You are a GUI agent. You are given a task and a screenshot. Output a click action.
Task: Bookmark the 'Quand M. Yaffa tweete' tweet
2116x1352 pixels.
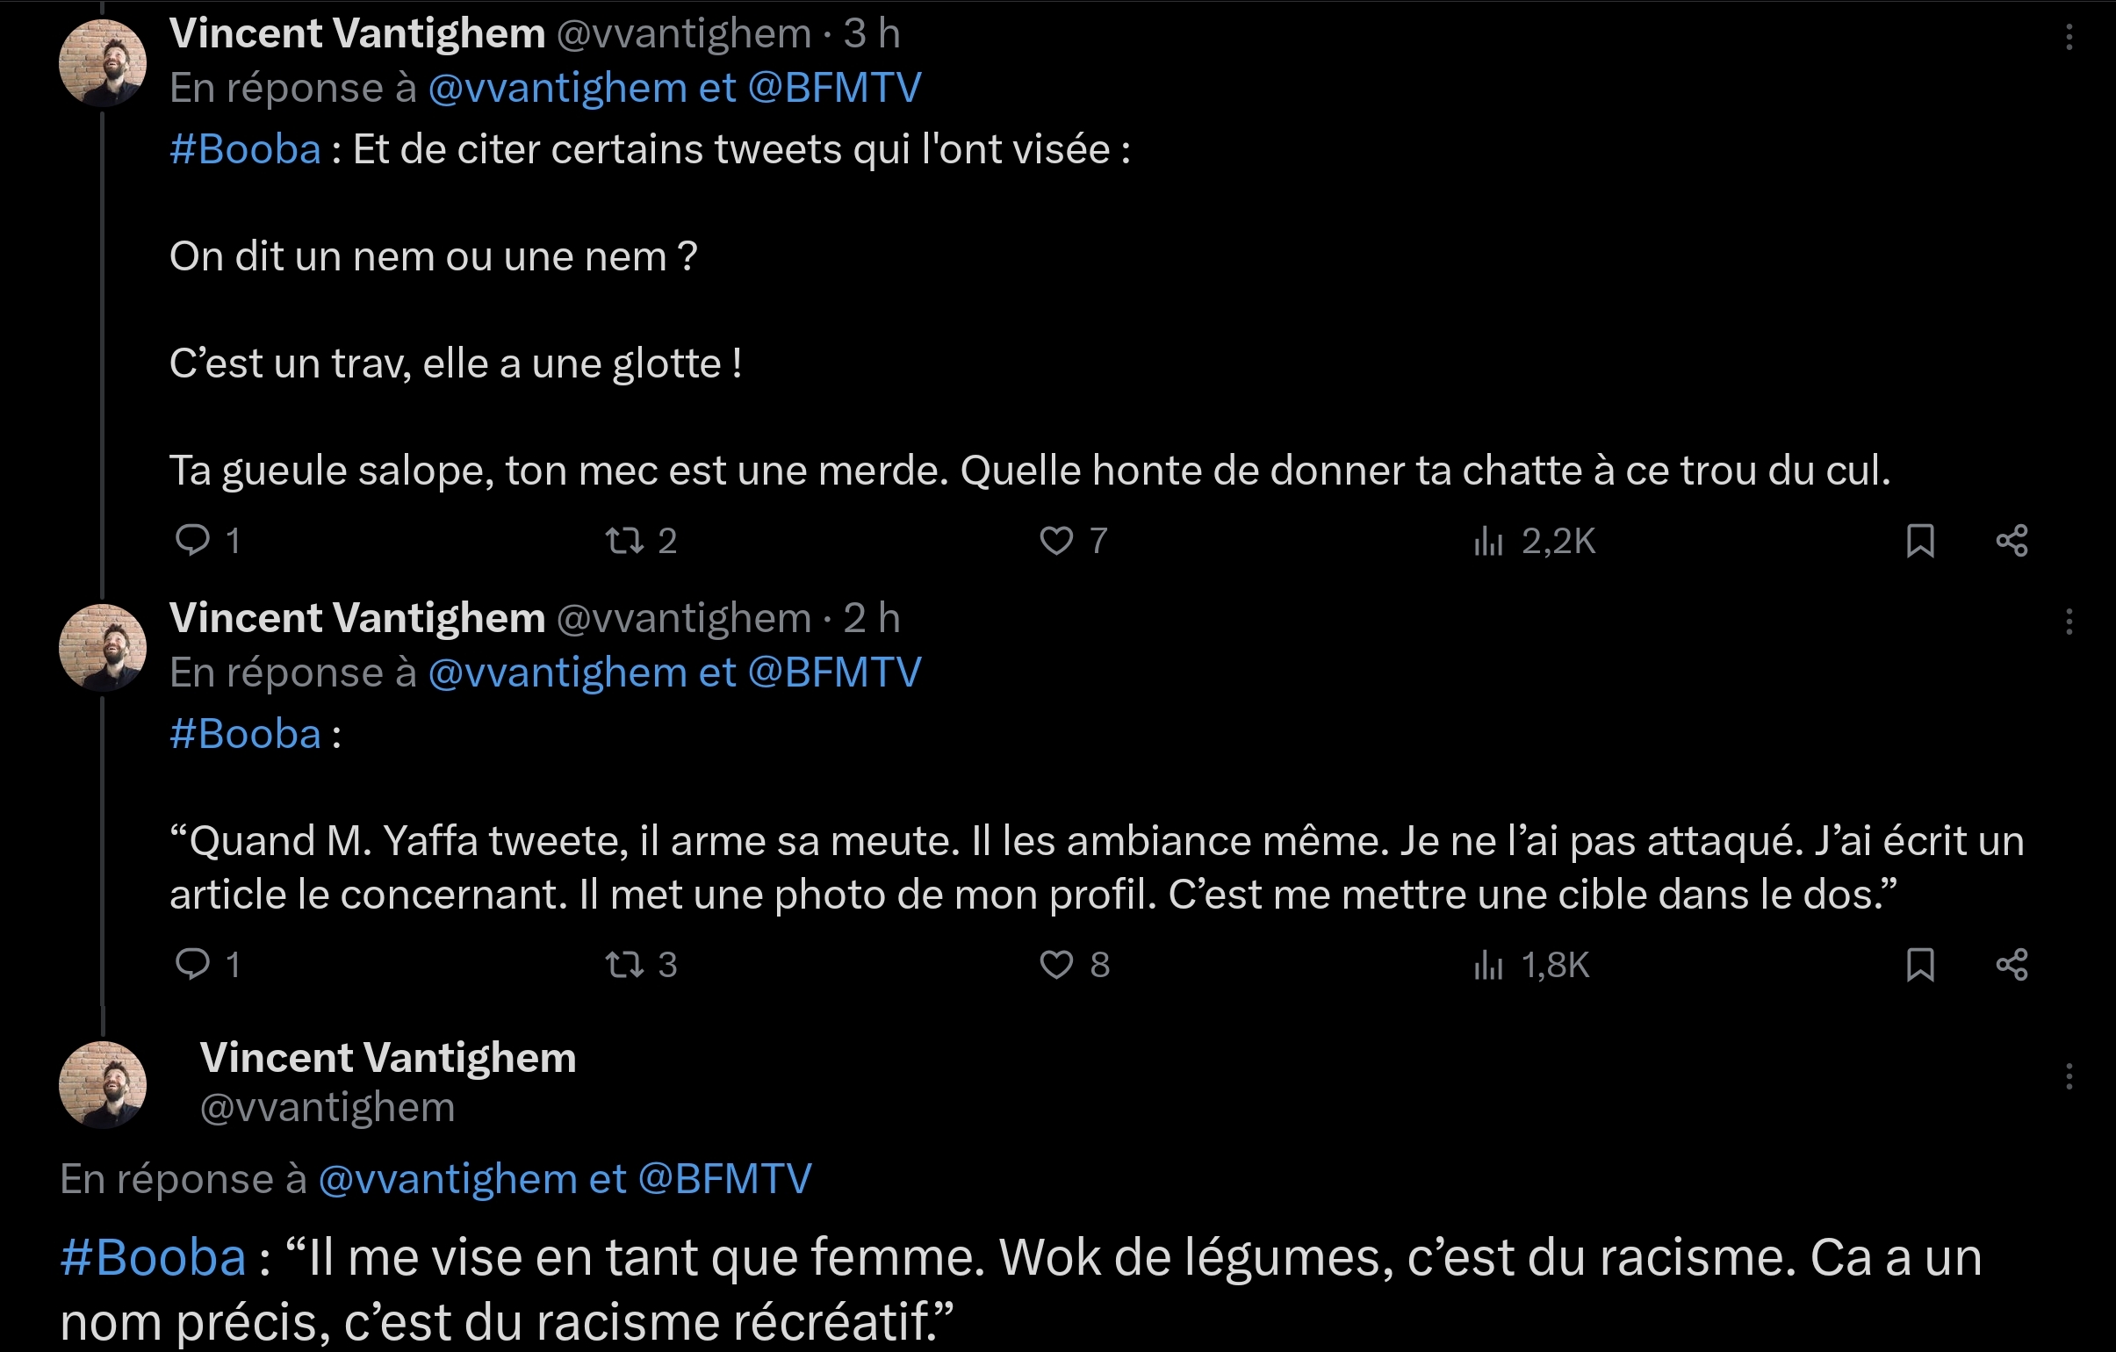pyautogui.click(x=1920, y=965)
